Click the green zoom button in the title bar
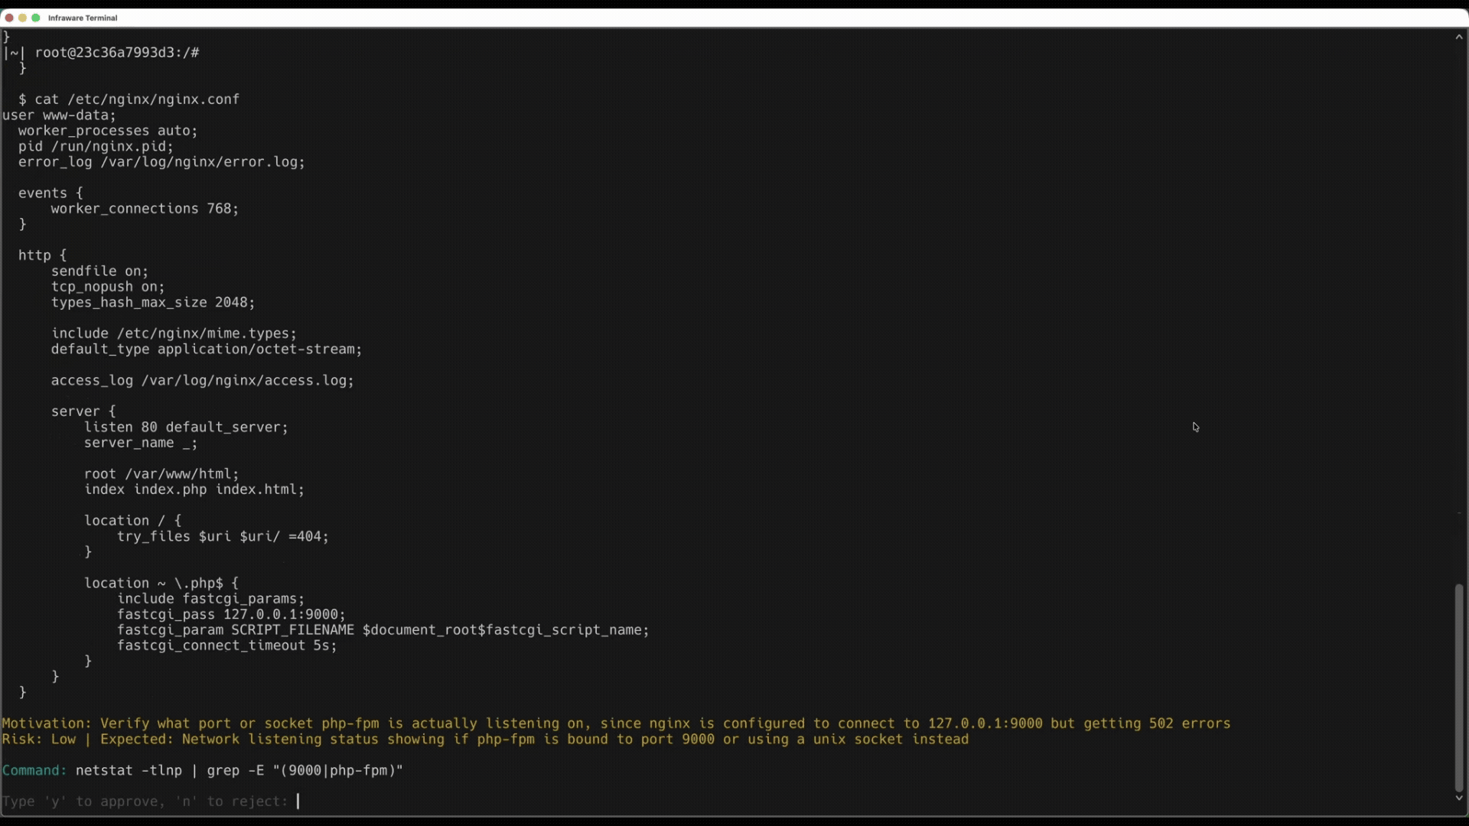 pyautogui.click(x=35, y=18)
